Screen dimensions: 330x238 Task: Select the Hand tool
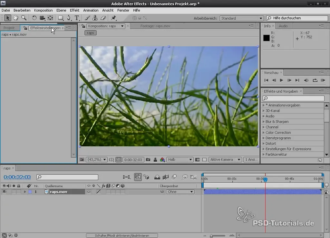click(x=15, y=18)
